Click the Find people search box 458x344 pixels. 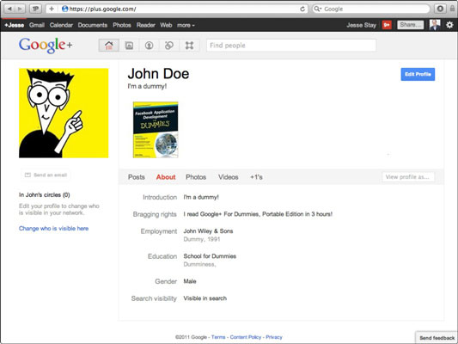pos(291,46)
